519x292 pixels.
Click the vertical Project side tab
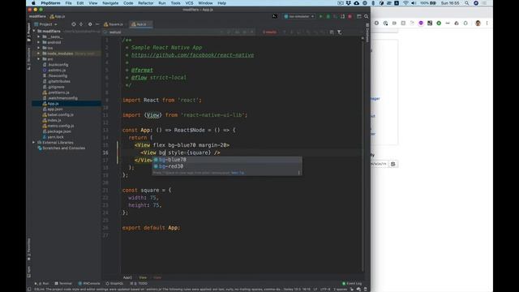tap(29, 32)
